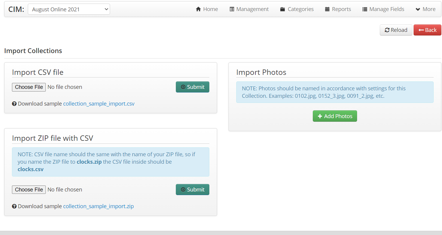
Task: Open the August Online 2021 collection dropdown
Action: click(69, 9)
